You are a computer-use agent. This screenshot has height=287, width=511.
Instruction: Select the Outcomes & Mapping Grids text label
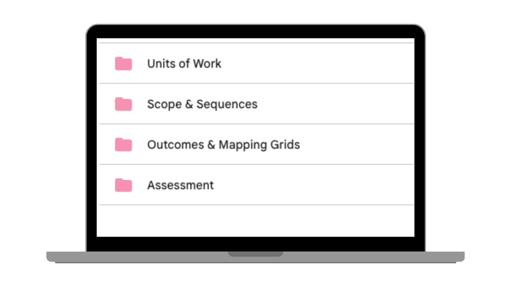(223, 144)
